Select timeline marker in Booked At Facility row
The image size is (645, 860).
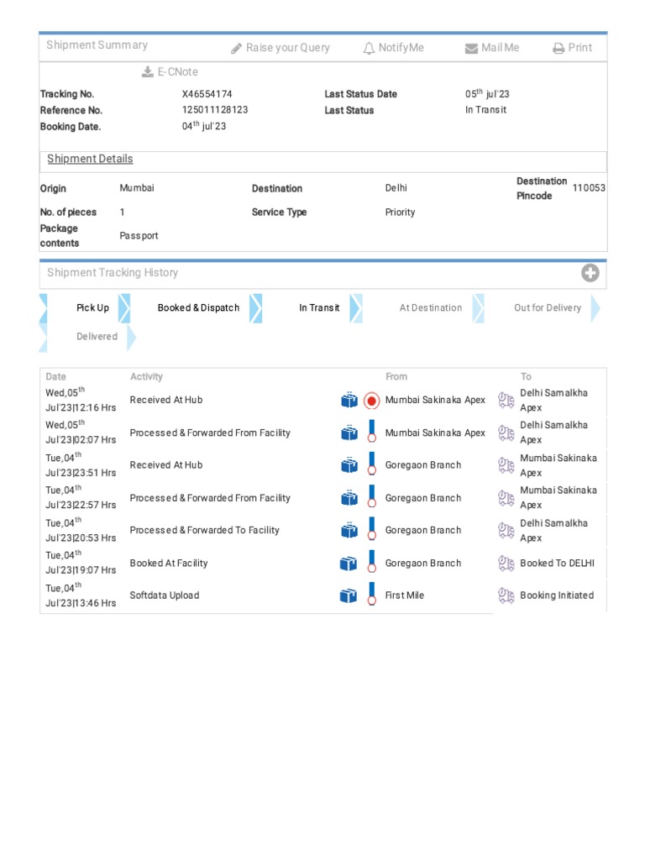tap(371, 564)
